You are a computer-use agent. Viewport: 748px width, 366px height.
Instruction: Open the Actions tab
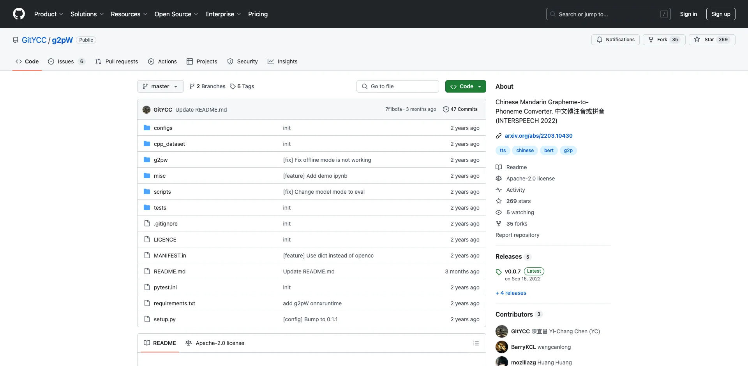click(162, 61)
